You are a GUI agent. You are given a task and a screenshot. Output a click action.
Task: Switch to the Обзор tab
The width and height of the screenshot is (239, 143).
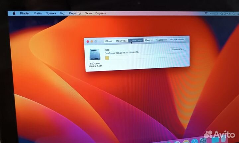[109, 41]
